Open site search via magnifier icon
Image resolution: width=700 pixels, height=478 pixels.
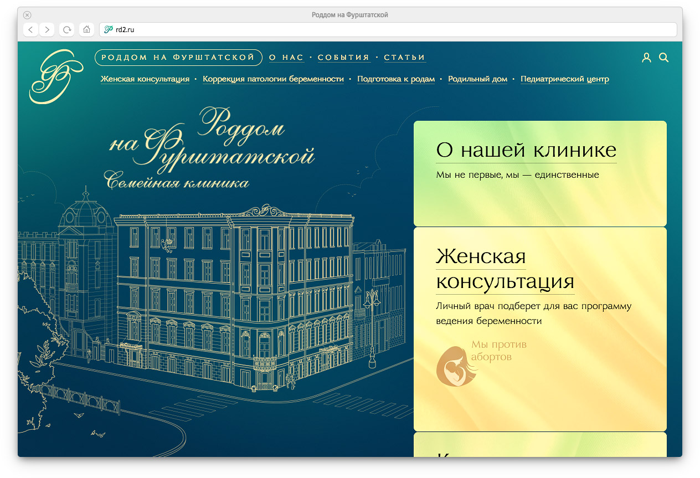[x=663, y=58]
